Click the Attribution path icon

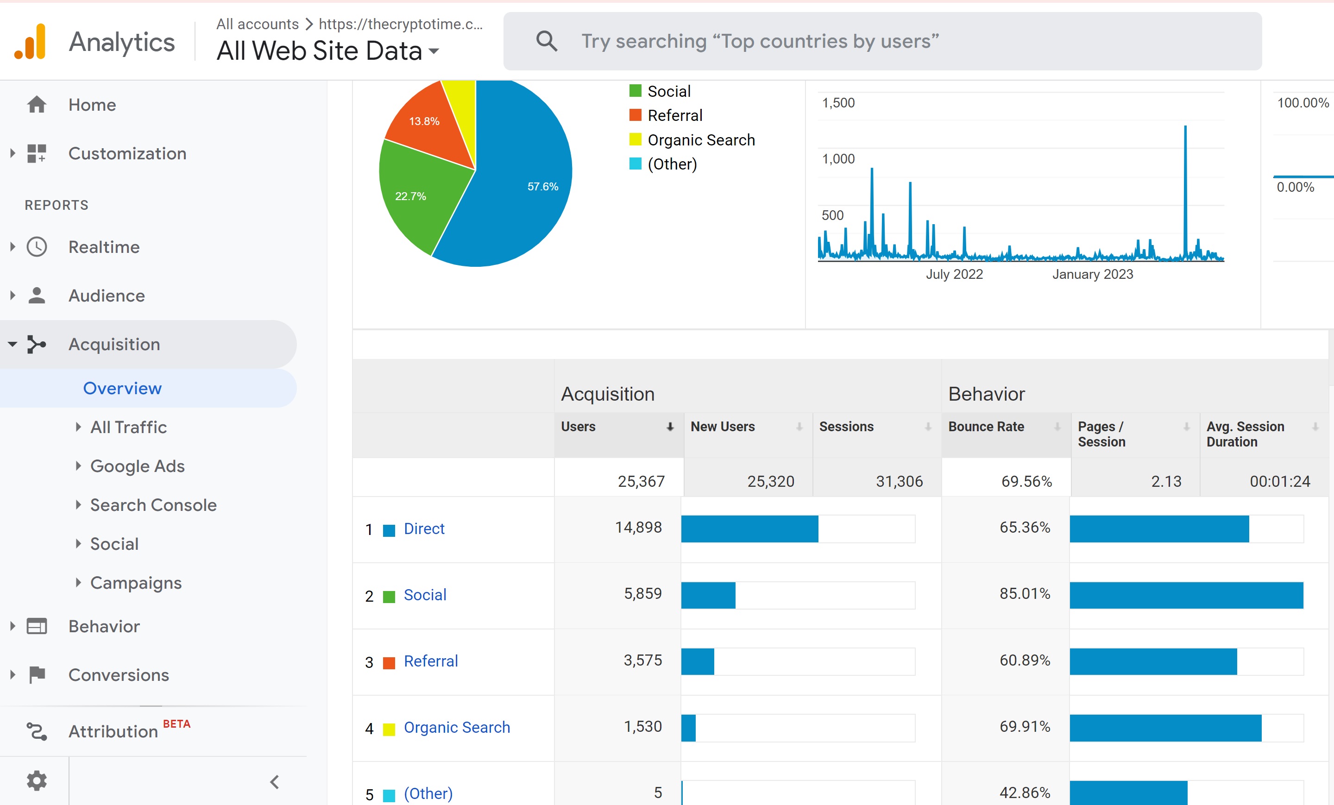(x=37, y=731)
